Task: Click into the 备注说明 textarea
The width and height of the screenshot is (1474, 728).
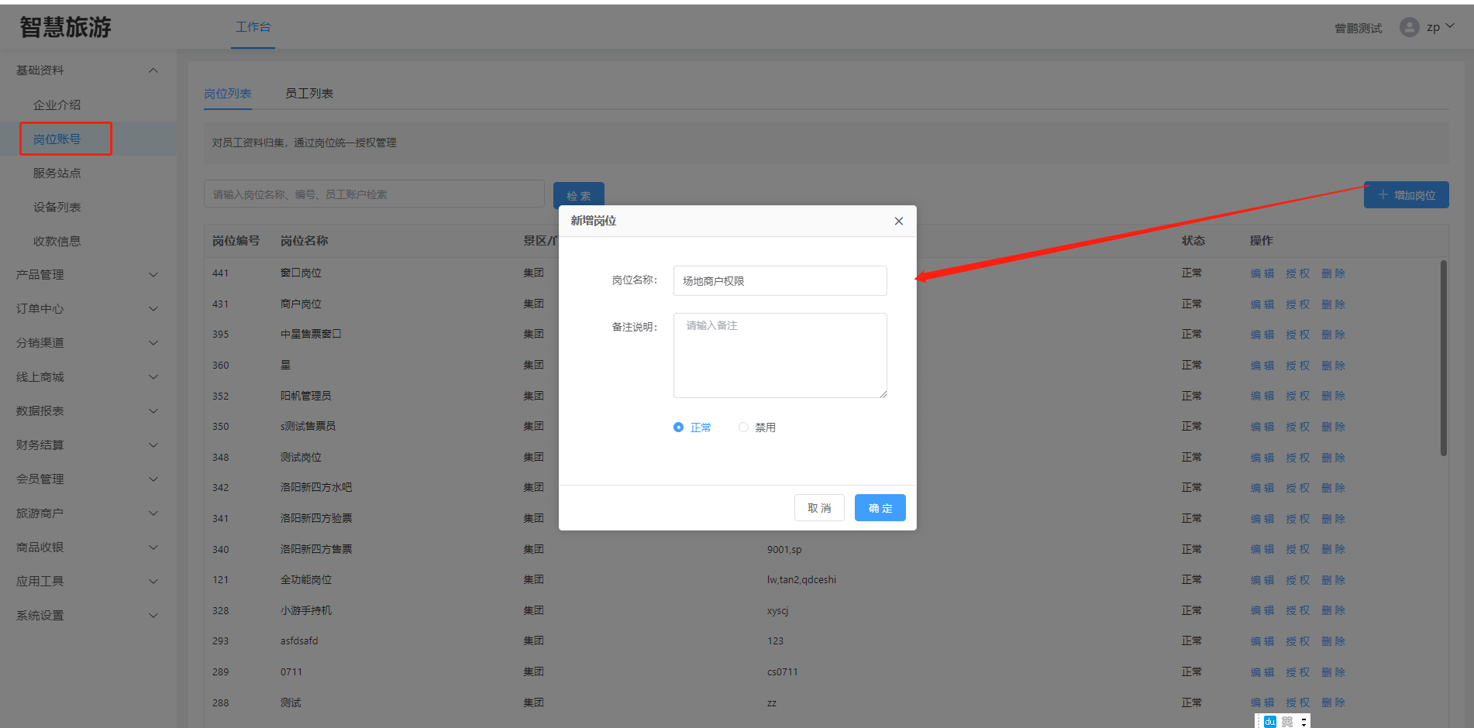Action: pos(780,355)
